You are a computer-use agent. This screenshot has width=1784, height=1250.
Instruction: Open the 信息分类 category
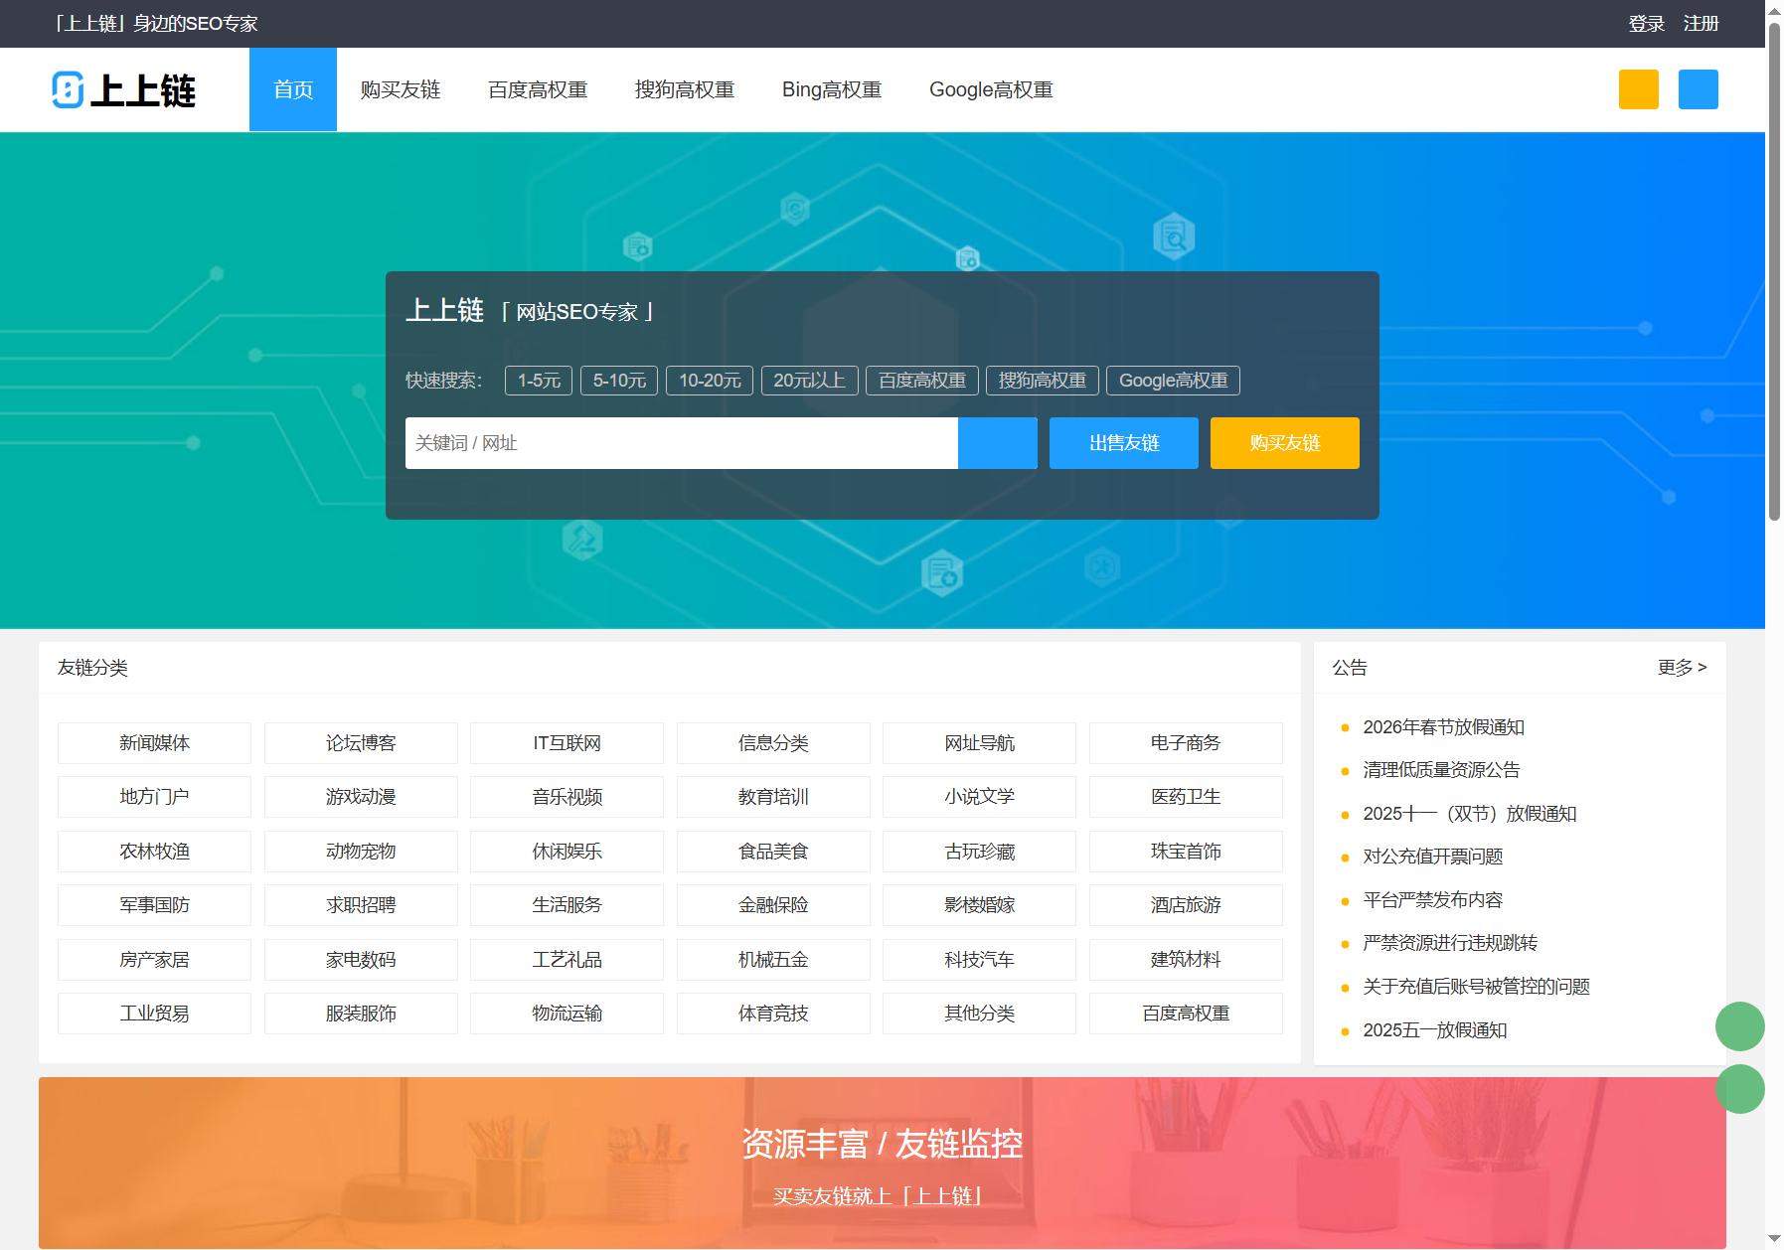tap(773, 743)
